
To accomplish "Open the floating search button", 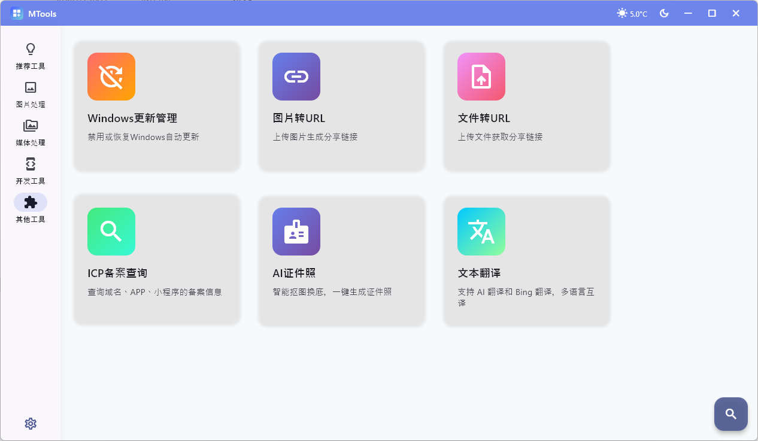I will coord(730,414).
